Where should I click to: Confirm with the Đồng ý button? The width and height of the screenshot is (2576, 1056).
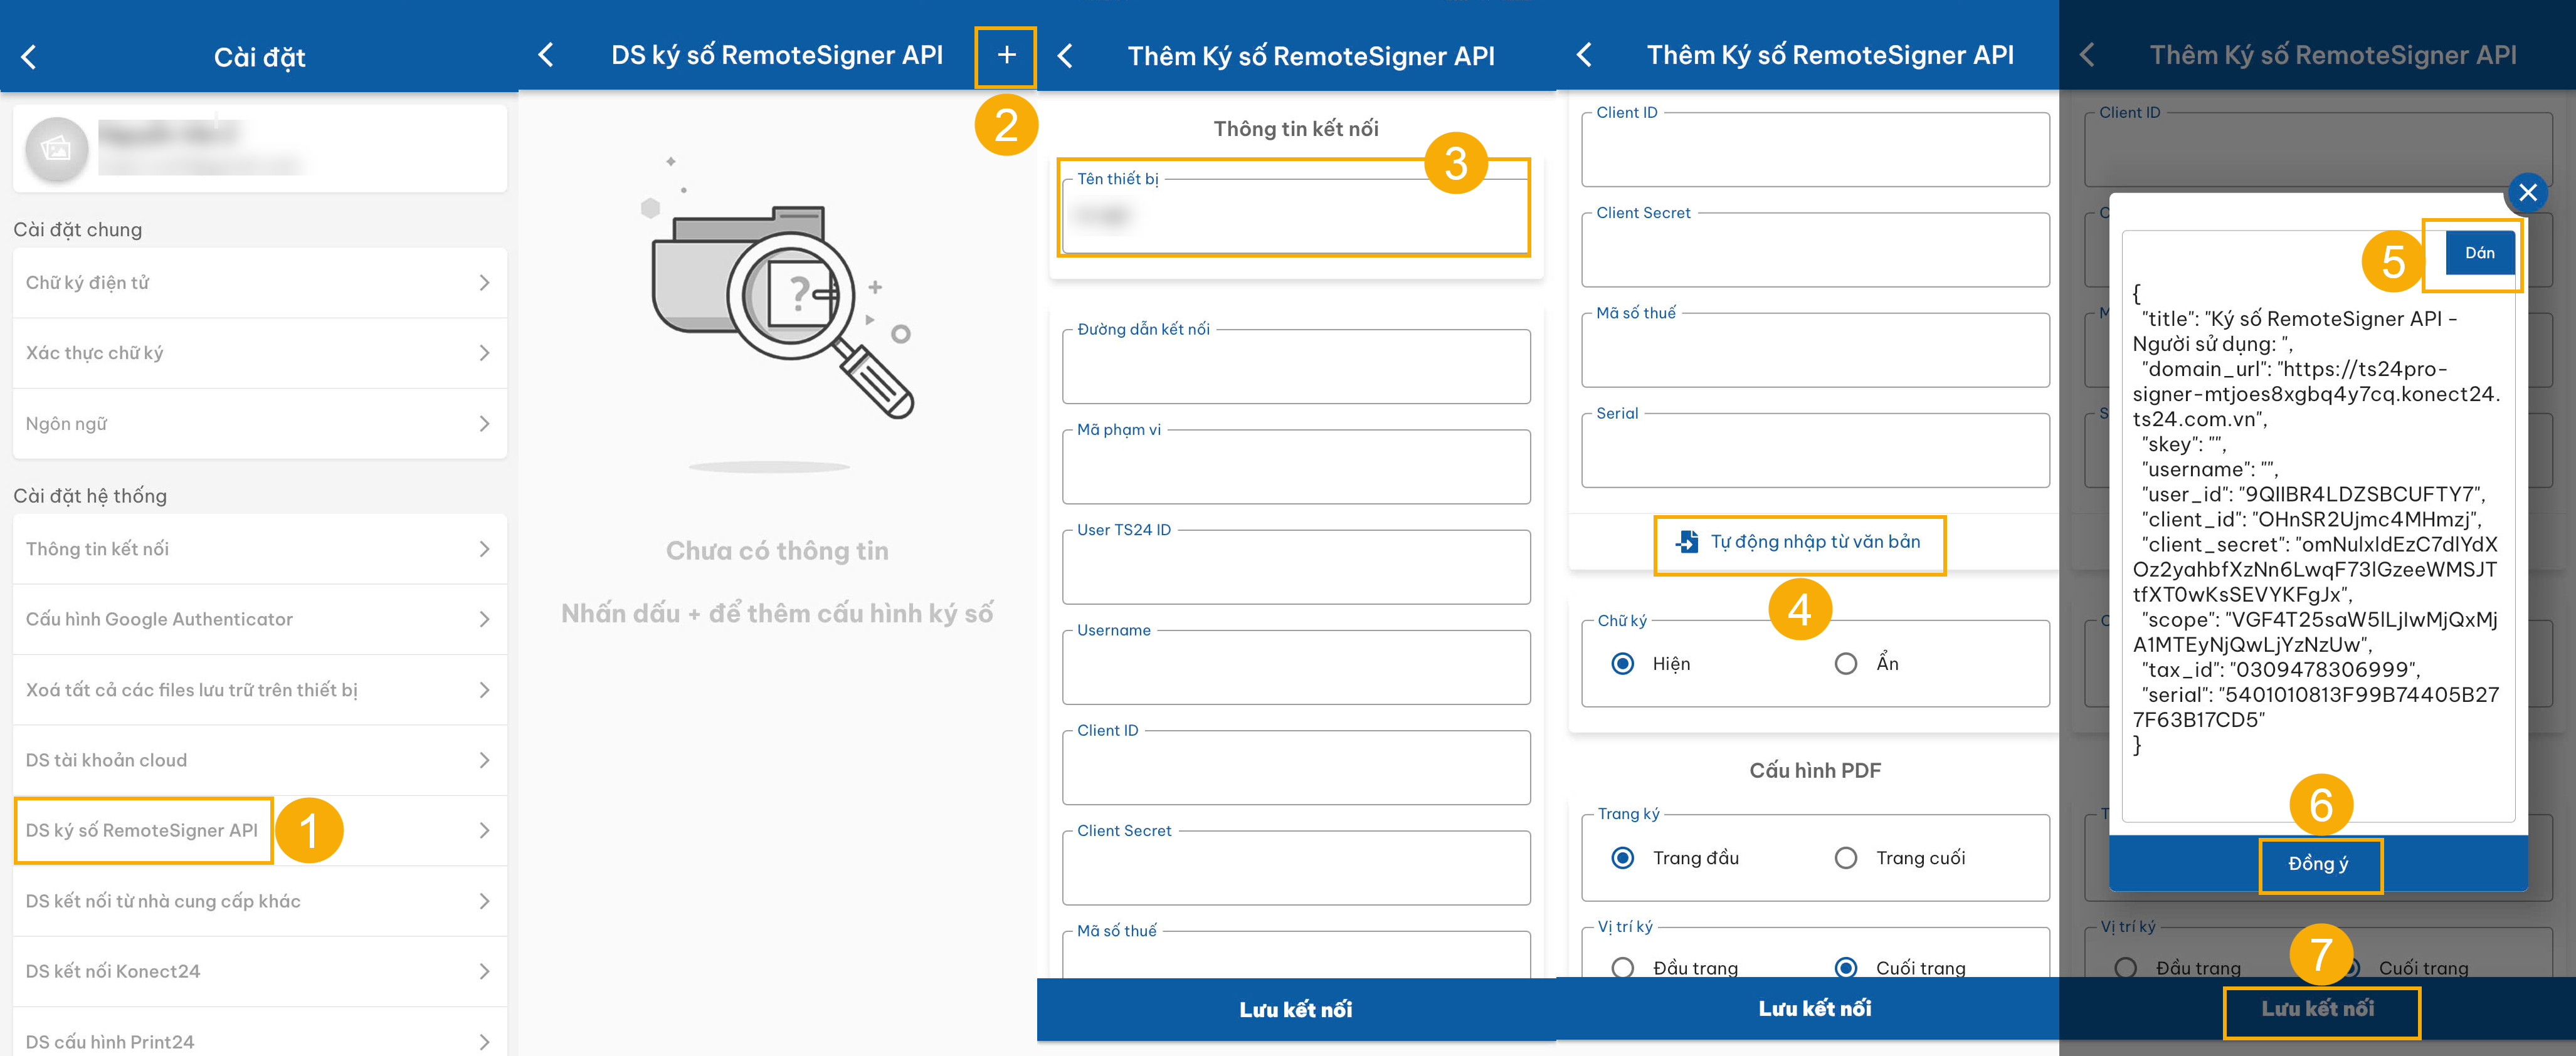tap(2318, 864)
